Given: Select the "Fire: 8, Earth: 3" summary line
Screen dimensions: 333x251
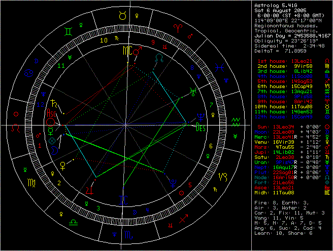Looking at the screenshot, I should 281,202.
